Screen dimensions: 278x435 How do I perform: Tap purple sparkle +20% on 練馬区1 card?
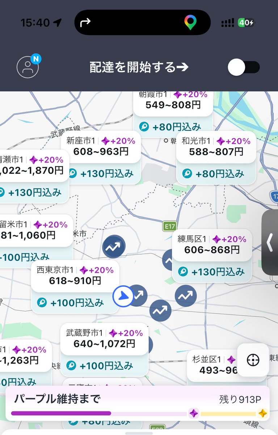(229, 239)
